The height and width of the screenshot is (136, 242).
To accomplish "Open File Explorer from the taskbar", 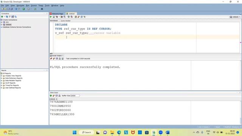I will pyautogui.click(x=112, y=133).
